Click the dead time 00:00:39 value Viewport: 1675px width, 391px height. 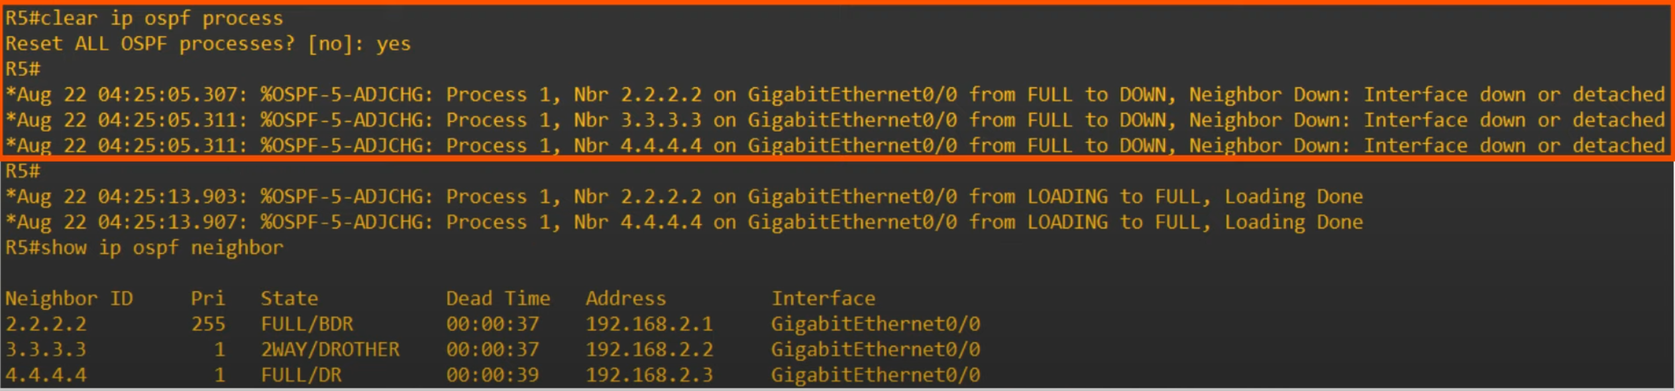492,375
